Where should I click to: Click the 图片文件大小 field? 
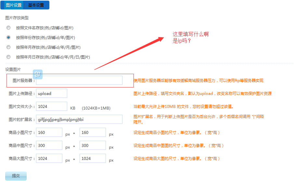coord(51,106)
